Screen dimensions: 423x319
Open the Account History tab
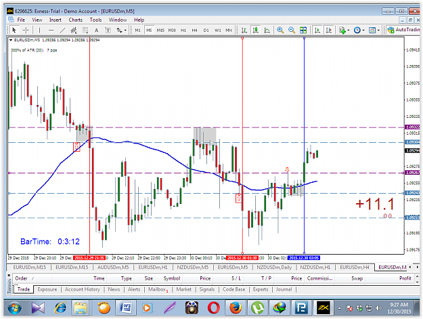pyautogui.click(x=83, y=289)
